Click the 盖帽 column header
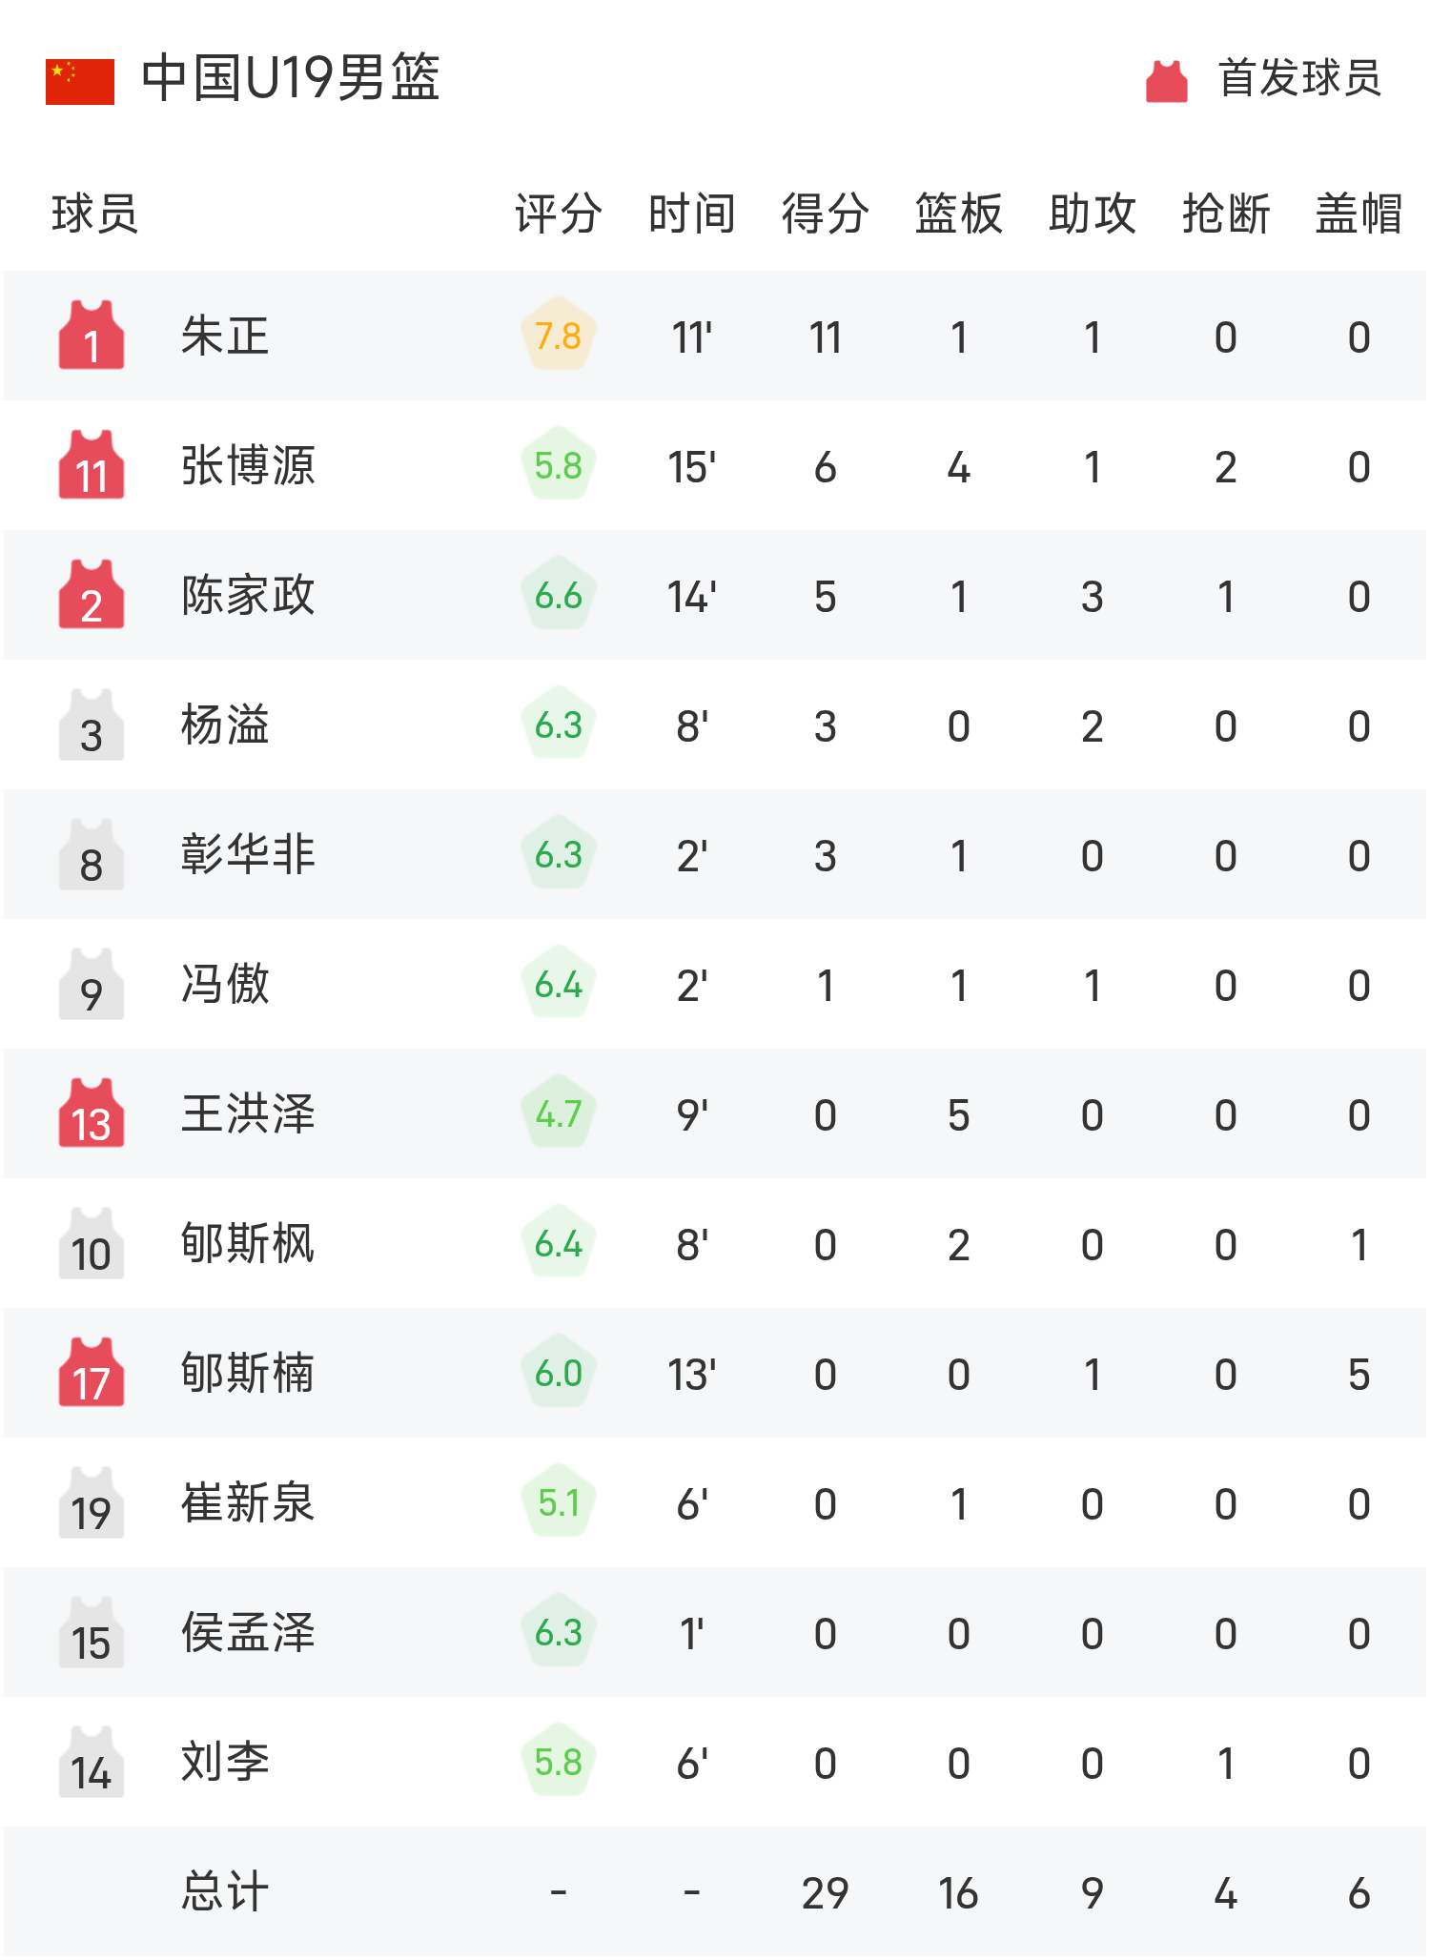Screen dimensions: 1430x1960 pyautogui.click(x=1358, y=214)
